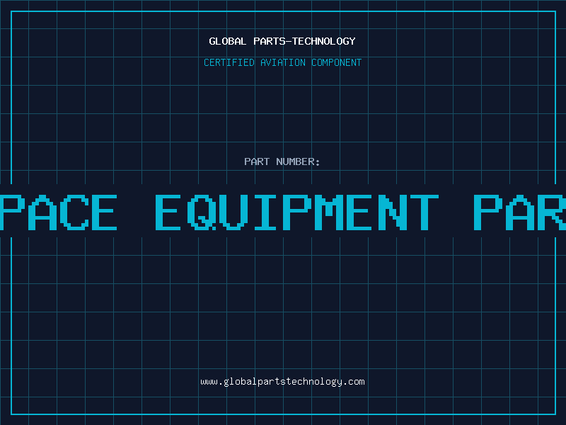Click the GLOBAL PARTS-TECHNOLOGY heading
This screenshot has width=566, height=425.
coord(282,42)
